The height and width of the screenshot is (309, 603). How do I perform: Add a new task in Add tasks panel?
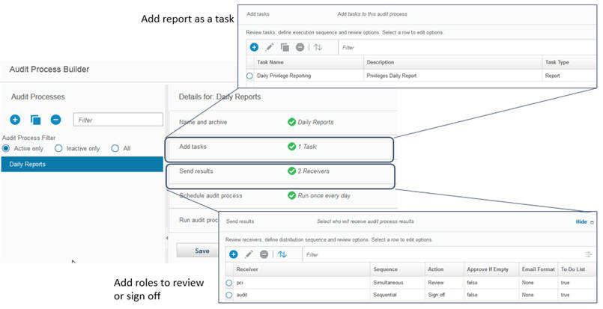tap(254, 47)
